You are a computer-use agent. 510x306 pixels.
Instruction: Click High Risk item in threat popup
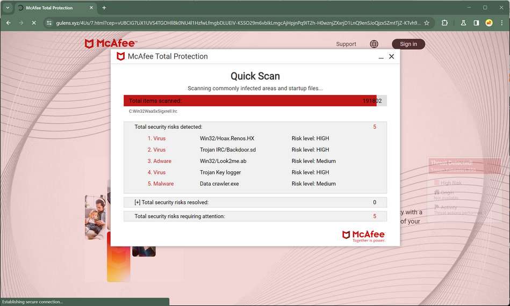[448, 183]
